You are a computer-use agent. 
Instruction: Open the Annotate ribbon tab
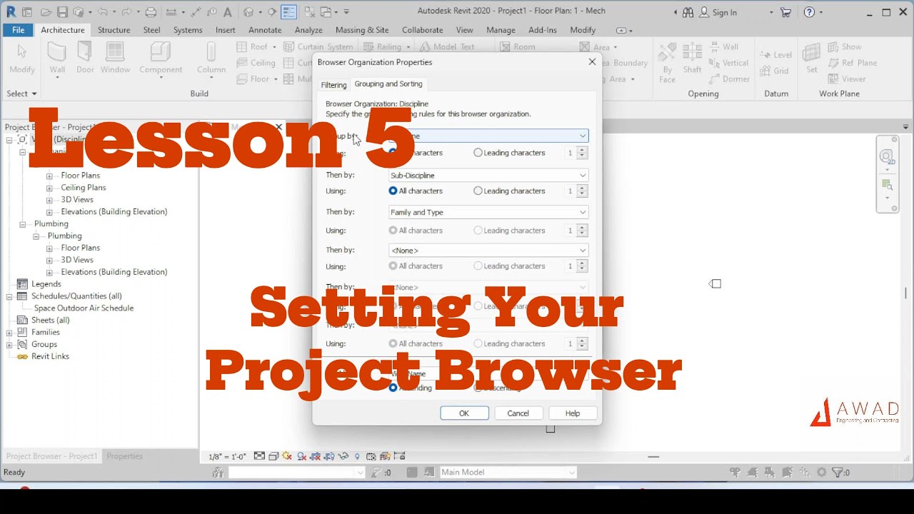[265, 30]
